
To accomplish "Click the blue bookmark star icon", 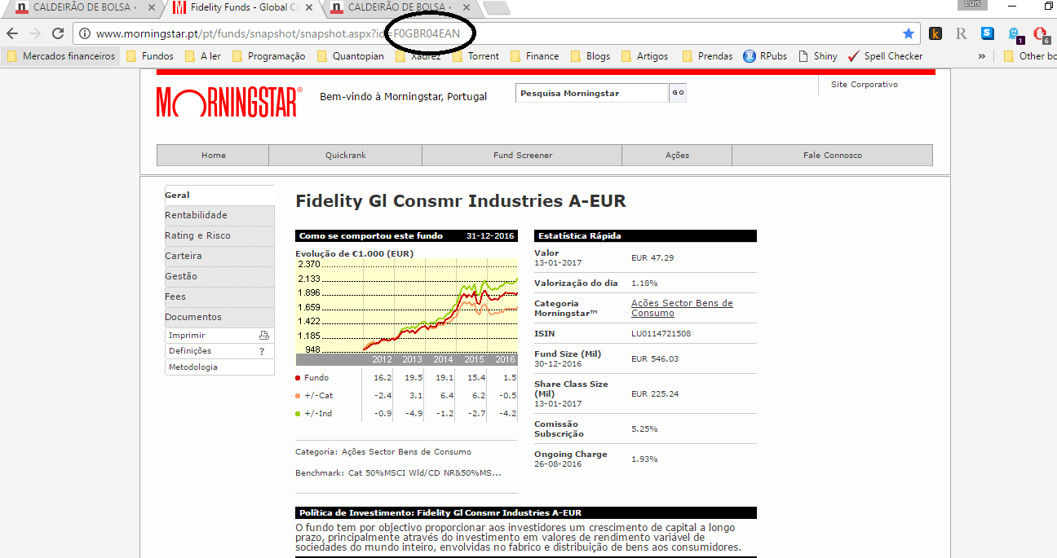I will pyautogui.click(x=909, y=33).
